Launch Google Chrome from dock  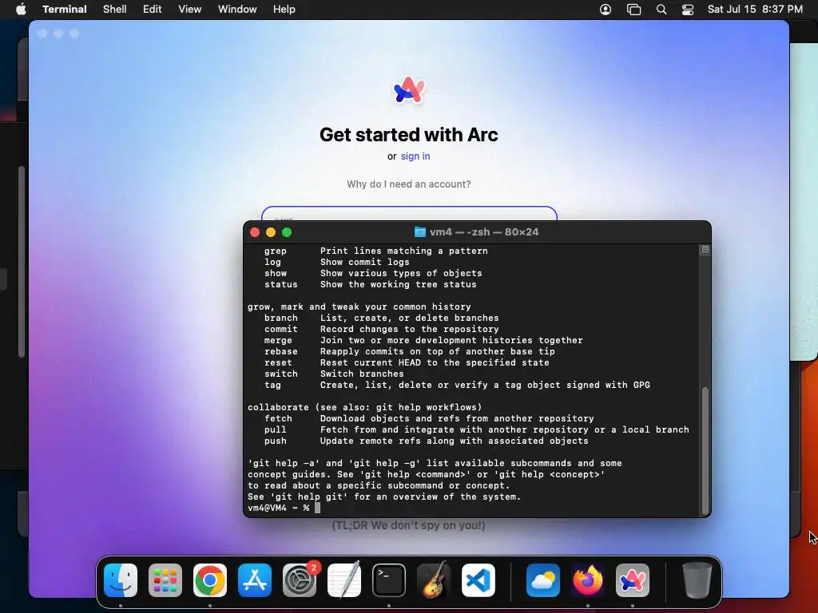point(210,580)
